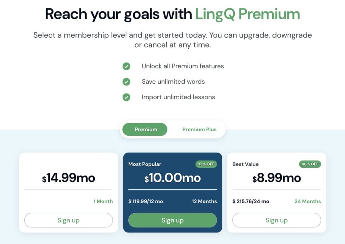
Task: Click the checkmark beside Save unlimited words
Action: (126, 82)
